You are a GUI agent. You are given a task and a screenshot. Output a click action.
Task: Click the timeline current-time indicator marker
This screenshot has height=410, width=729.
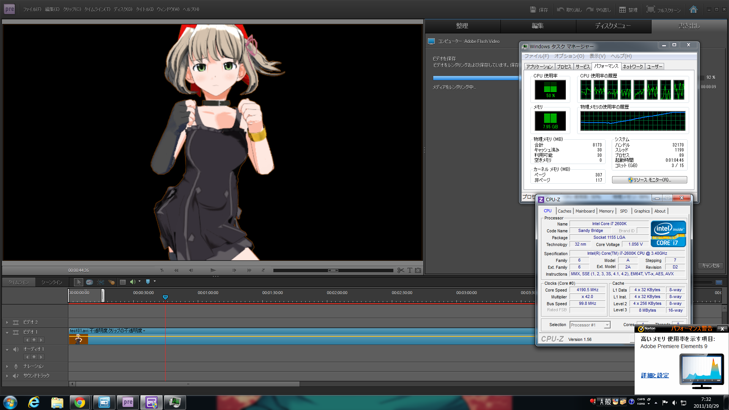165,297
